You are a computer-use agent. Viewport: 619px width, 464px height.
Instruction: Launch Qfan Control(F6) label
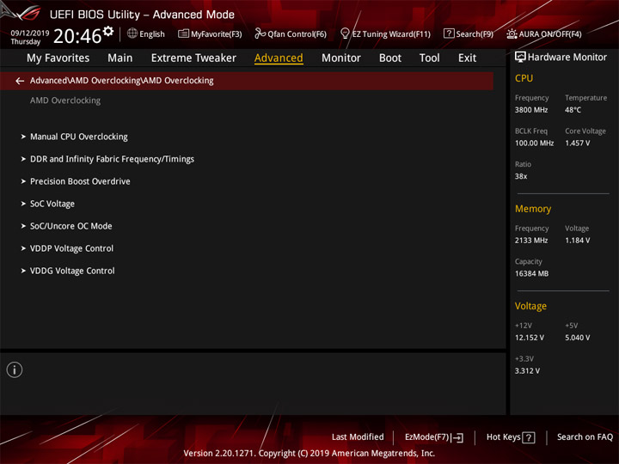coord(297,34)
